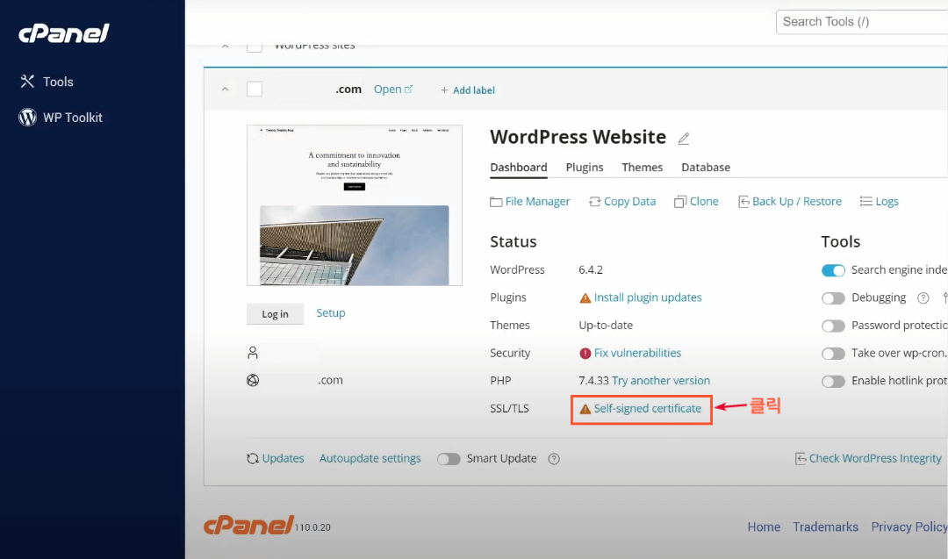Click the orange cPanel footer logo
The image size is (948, 559).
(x=249, y=525)
